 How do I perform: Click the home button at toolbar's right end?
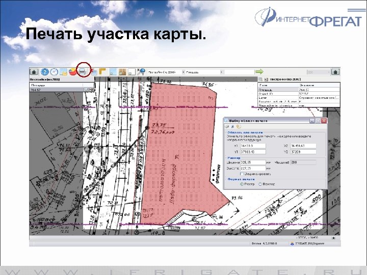335,72
